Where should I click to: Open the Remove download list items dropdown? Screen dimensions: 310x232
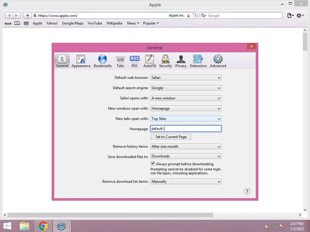[x=186, y=182]
